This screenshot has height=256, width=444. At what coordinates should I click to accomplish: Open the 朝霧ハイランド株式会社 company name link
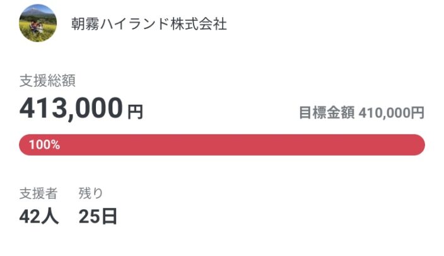149,25
